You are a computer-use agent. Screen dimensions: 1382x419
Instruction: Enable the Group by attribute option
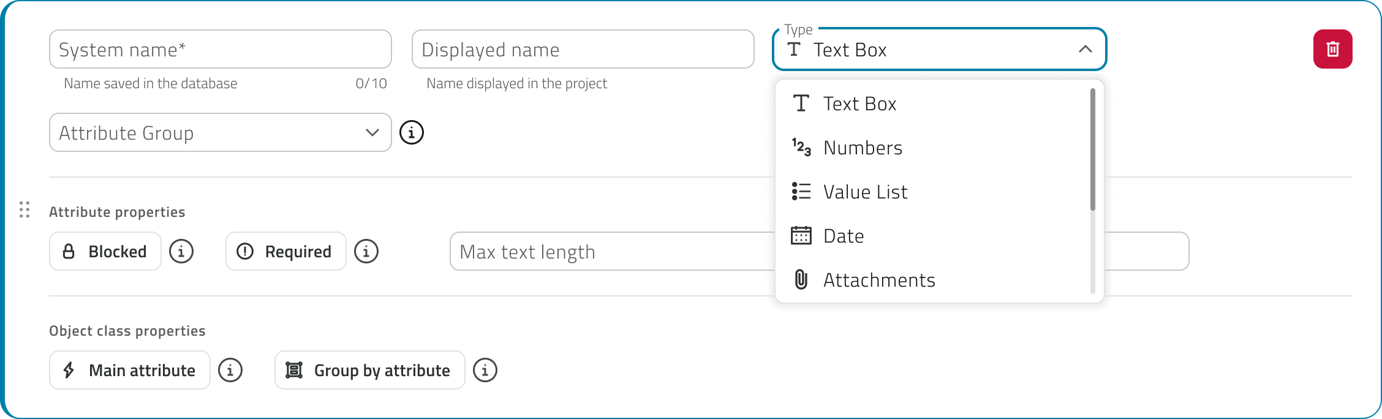pyautogui.click(x=369, y=370)
